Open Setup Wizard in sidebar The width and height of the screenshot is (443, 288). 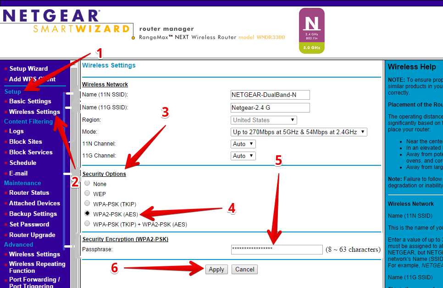pos(28,68)
